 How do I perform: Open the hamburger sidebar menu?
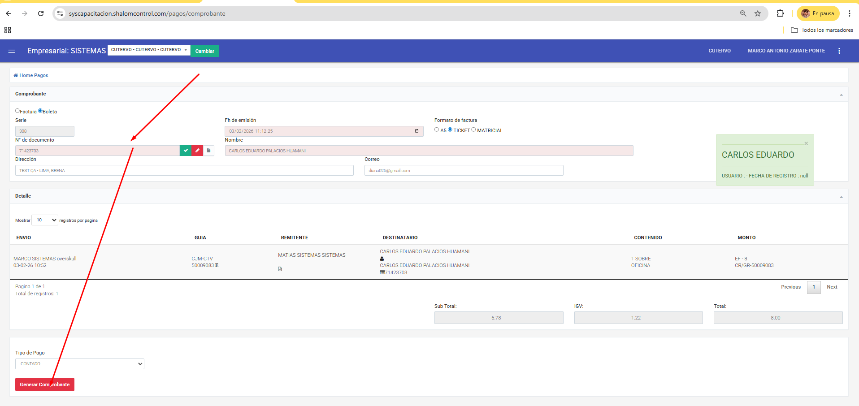(12, 51)
